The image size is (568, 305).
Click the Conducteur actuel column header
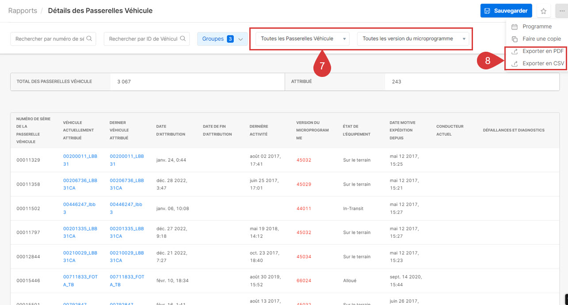tap(450, 130)
